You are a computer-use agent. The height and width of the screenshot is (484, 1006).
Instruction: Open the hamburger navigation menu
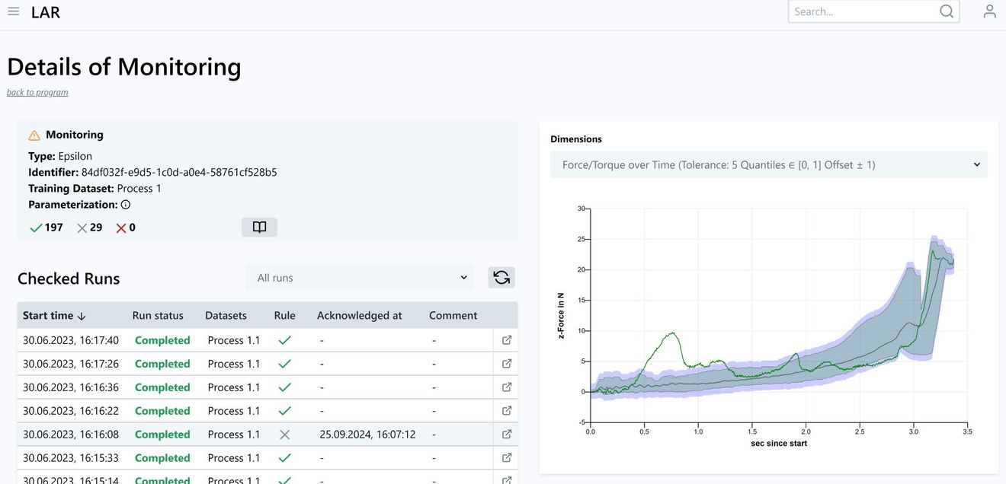click(x=13, y=11)
